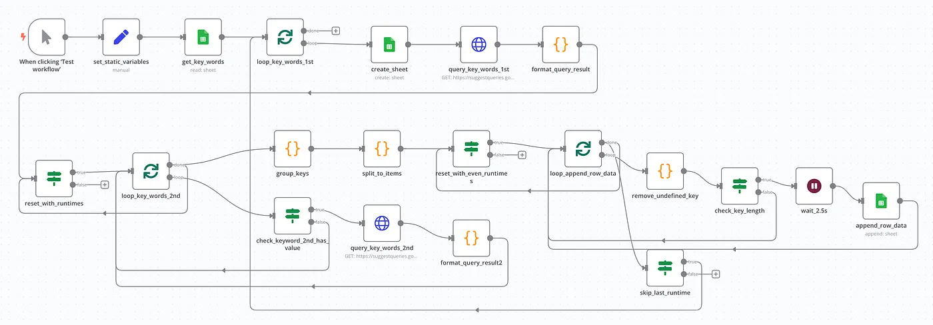
Task: Select the format_query_result2 code node
Action: coord(471,238)
